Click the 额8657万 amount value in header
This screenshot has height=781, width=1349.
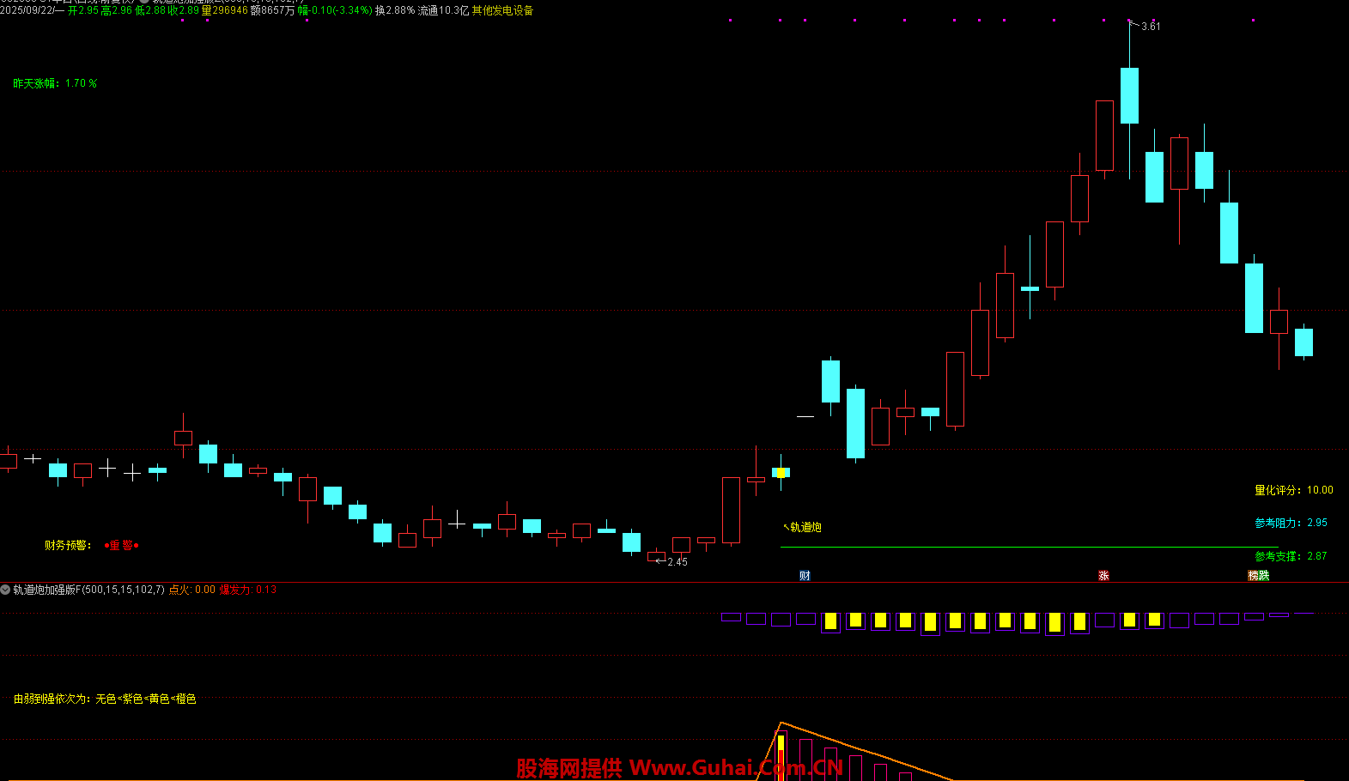pyautogui.click(x=272, y=10)
